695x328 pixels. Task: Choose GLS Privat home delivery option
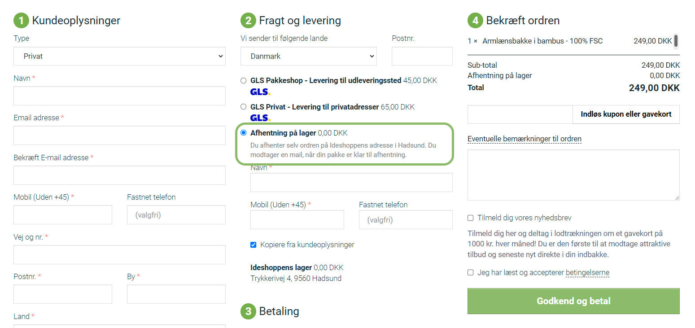click(x=244, y=107)
